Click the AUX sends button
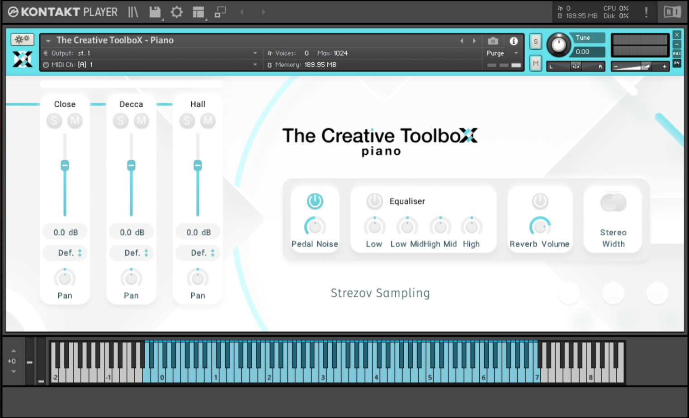The image size is (689, 418). (x=677, y=53)
